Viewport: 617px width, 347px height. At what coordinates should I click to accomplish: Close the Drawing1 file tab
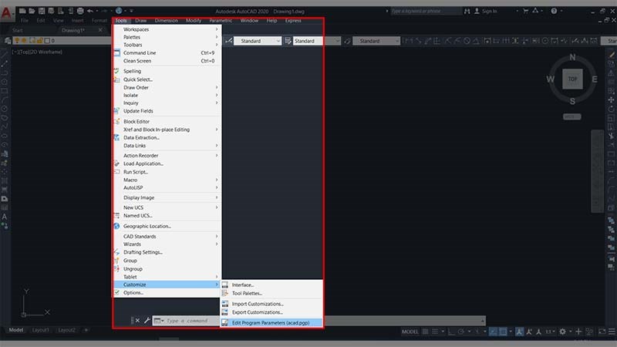click(100, 30)
